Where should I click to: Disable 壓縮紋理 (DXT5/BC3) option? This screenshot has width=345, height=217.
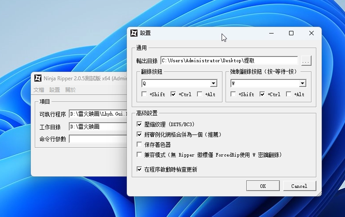[139, 124]
